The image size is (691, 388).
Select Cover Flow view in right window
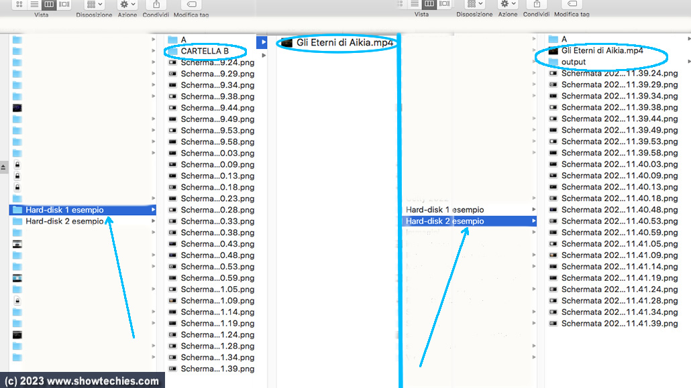[x=445, y=4]
